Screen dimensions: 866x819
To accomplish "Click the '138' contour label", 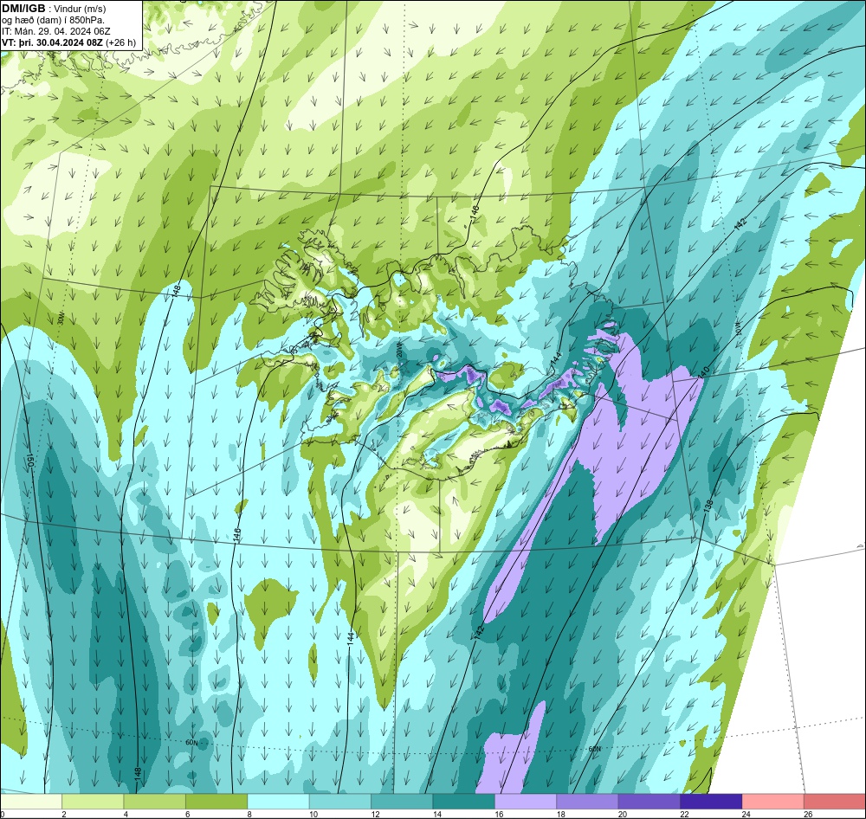I will (x=710, y=506).
